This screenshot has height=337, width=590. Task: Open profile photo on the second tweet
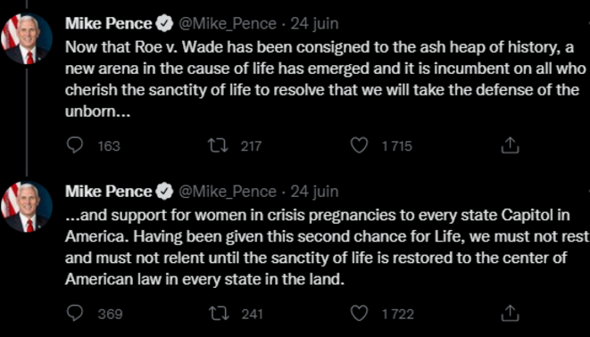(27, 207)
